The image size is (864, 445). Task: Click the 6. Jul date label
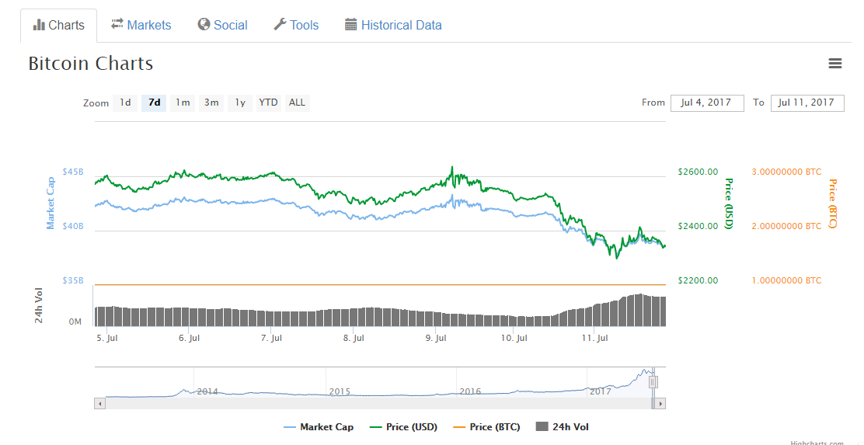coord(189,338)
